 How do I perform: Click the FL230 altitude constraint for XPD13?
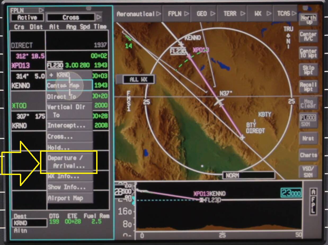point(55,65)
